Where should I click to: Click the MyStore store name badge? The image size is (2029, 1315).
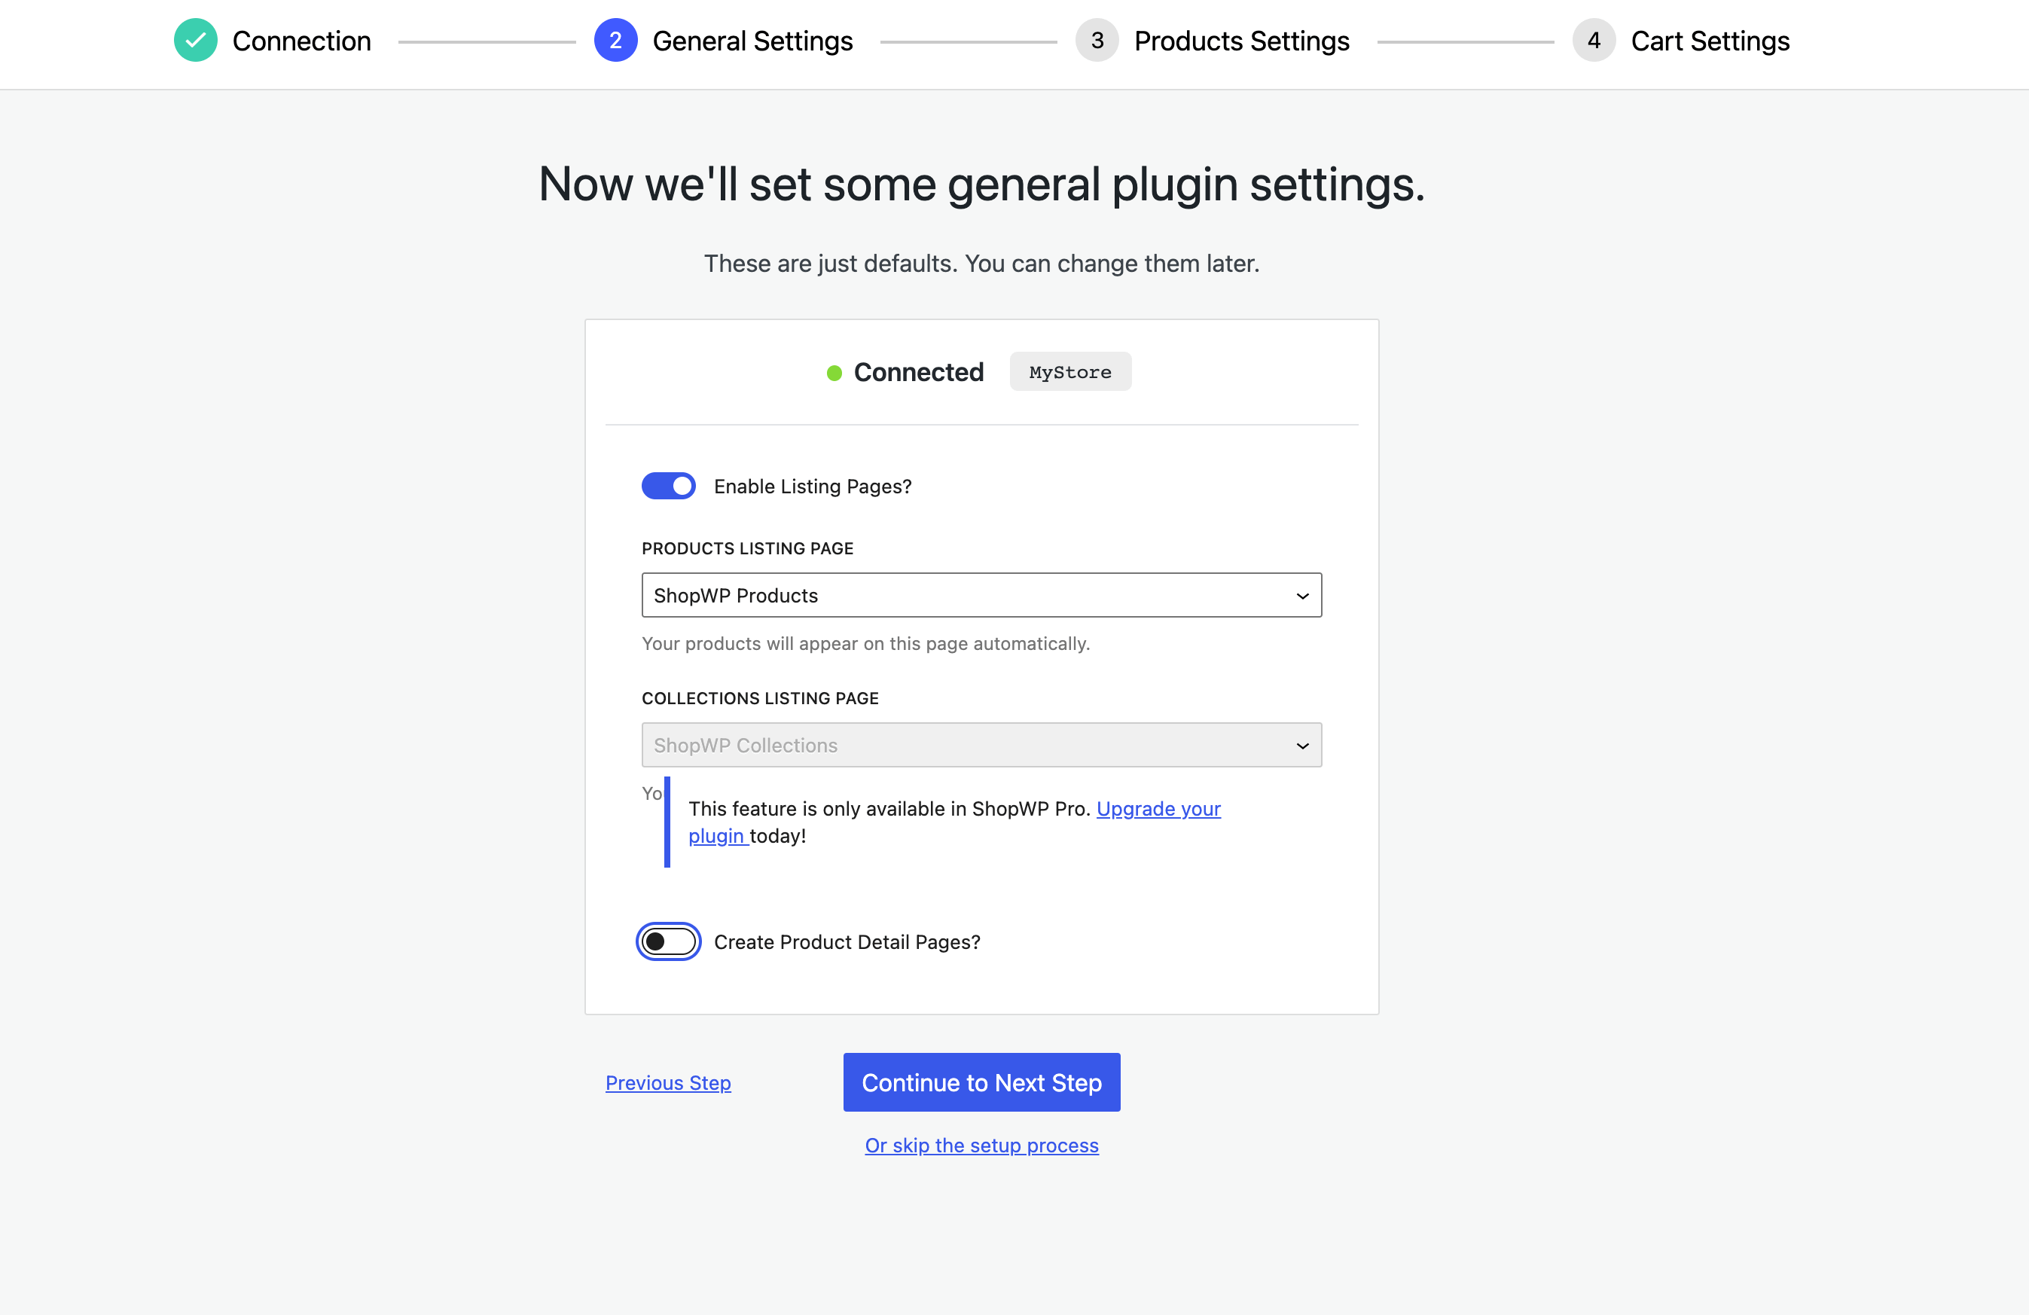(1070, 372)
